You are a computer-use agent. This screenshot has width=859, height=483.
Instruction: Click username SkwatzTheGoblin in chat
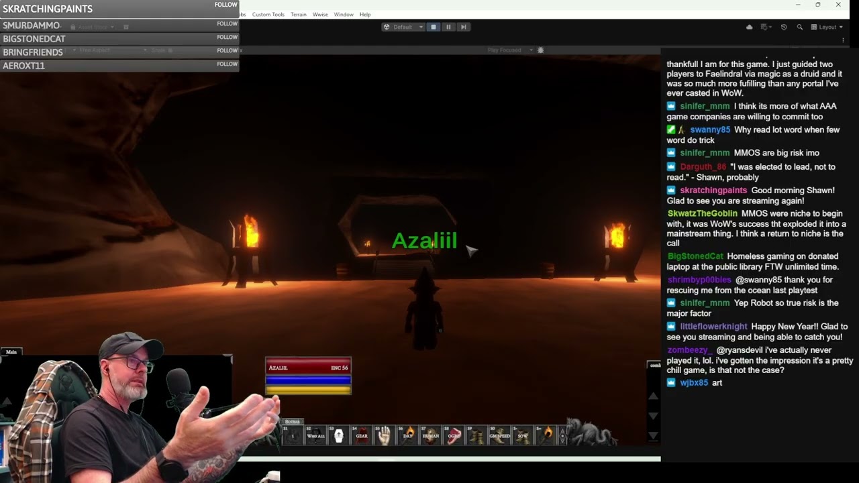point(702,213)
